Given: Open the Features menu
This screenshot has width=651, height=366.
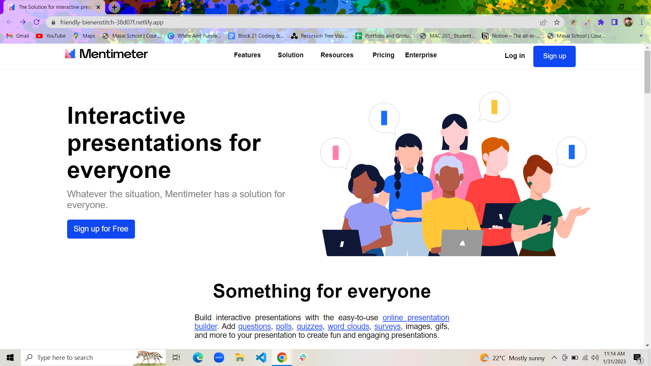Looking at the screenshot, I should [247, 55].
